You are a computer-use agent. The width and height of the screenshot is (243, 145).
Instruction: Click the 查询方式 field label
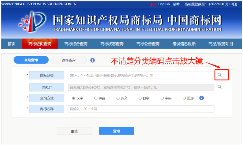[x=47, y=98]
